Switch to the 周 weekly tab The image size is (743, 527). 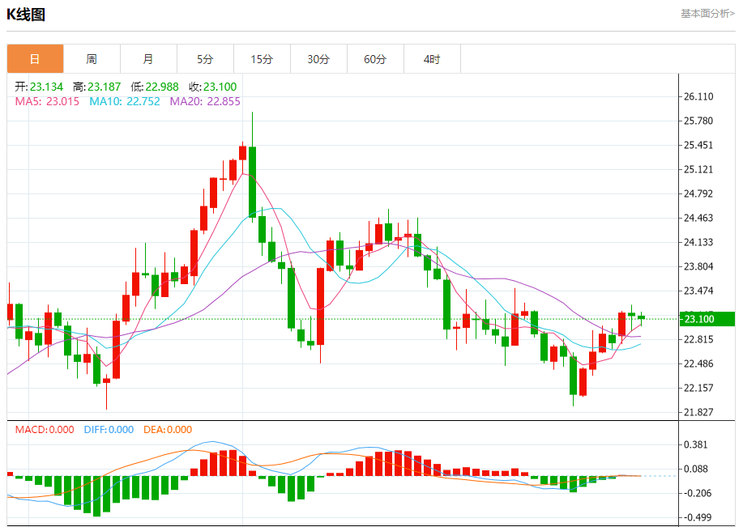click(92, 59)
